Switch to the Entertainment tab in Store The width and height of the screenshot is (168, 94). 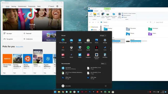[22, 6]
